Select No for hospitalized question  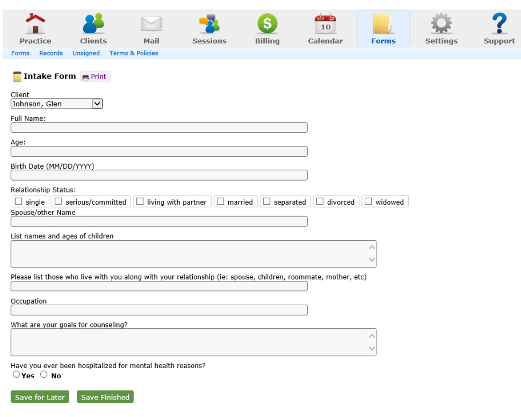pyautogui.click(x=44, y=374)
